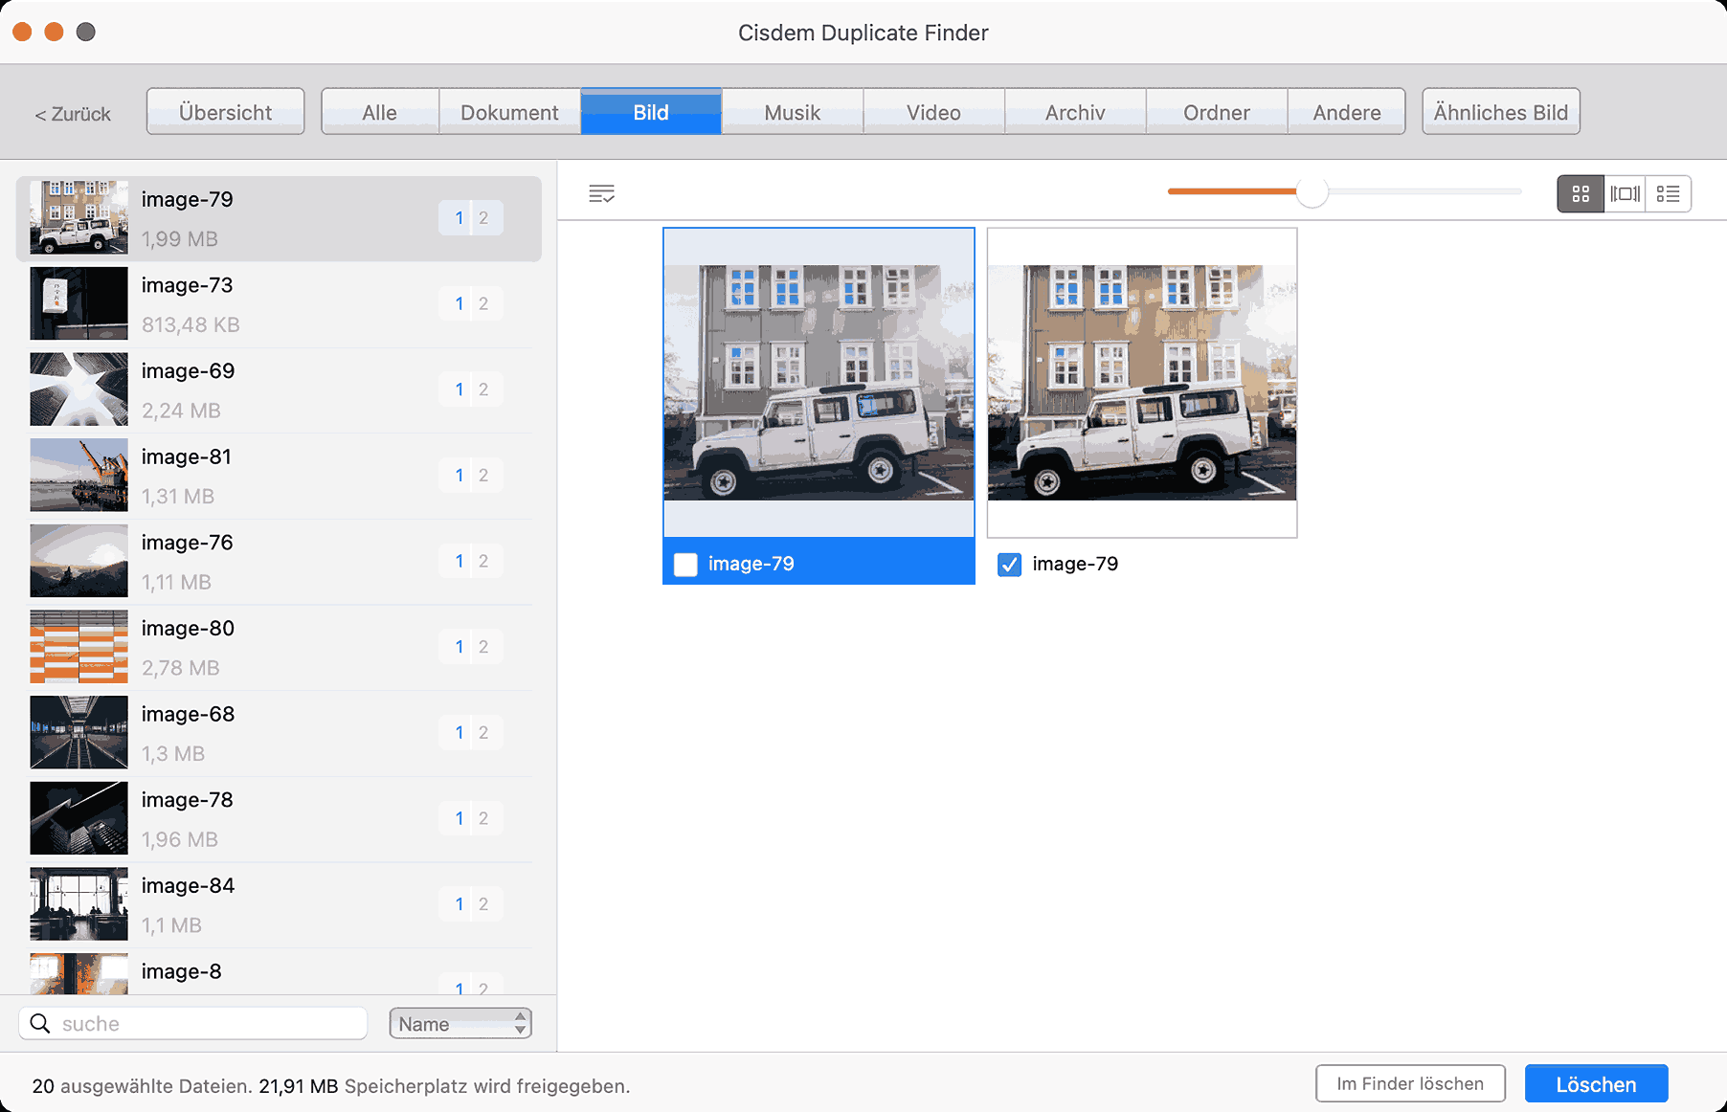Select image-81 in the duplicates list

coord(279,476)
